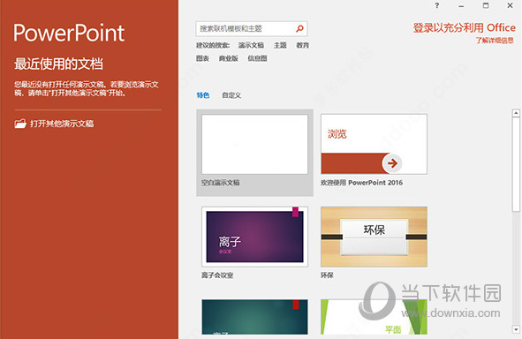The width and height of the screenshot is (522, 339).
Task: Click the arrow icon on 浏览 template
Action: pyautogui.click(x=392, y=163)
